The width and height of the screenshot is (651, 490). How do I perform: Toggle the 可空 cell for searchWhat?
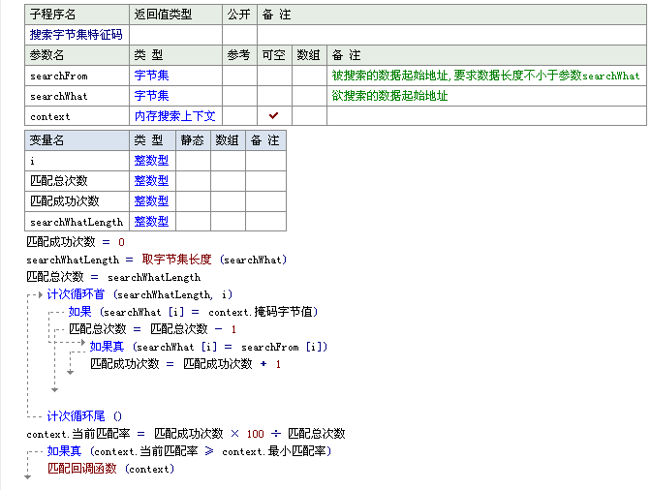point(274,96)
